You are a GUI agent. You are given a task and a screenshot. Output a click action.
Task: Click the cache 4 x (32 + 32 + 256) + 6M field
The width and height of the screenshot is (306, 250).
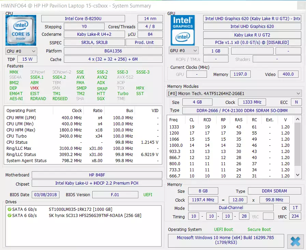[113, 59]
